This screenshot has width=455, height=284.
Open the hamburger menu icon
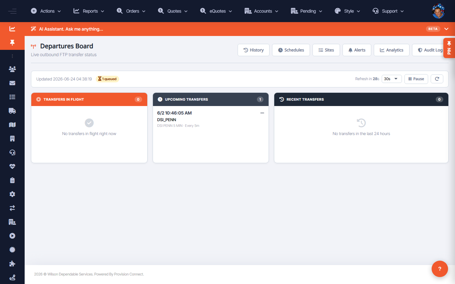pyautogui.click(x=12, y=11)
